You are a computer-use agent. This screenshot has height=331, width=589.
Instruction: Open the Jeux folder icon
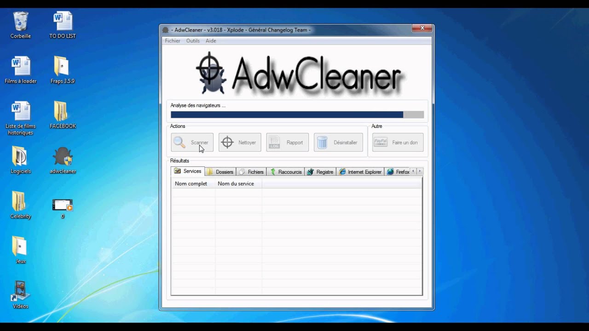[21, 250]
